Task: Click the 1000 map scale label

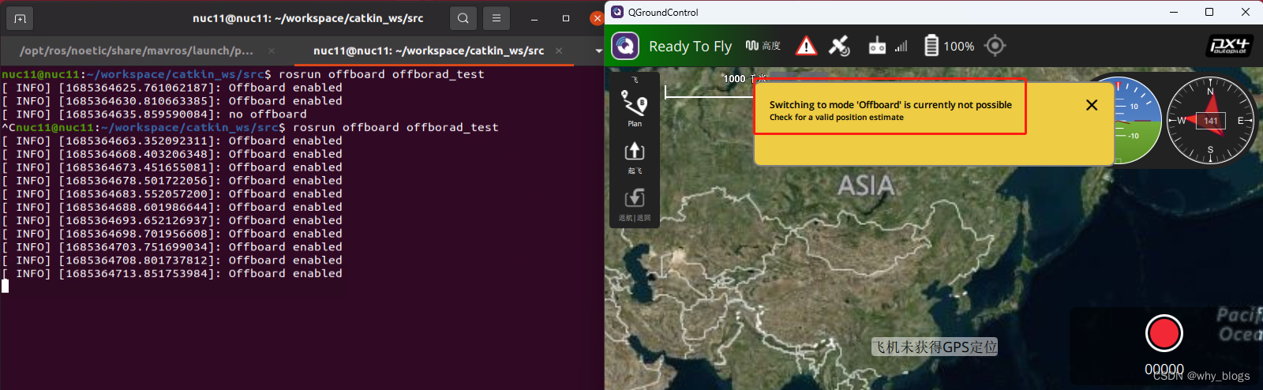Action: [x=733, y=78]
